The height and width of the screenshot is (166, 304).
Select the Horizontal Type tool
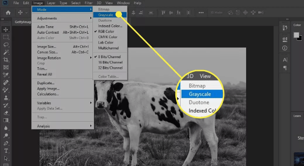coord(6,151)
